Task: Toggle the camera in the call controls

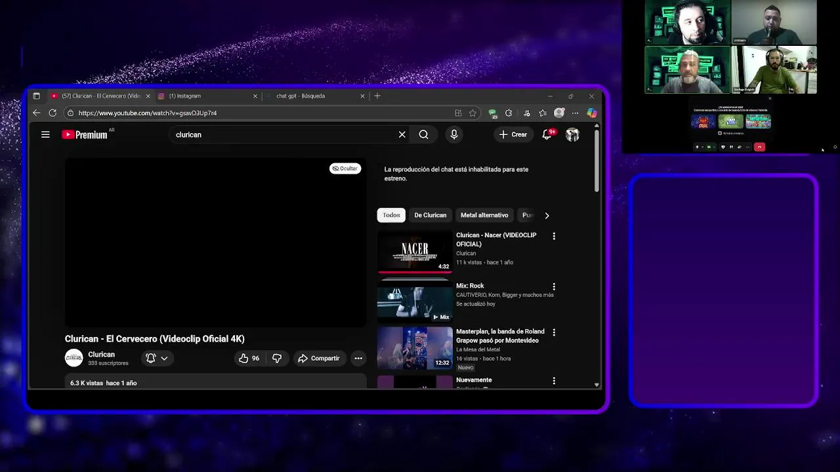Action: [x=709, y=147]
